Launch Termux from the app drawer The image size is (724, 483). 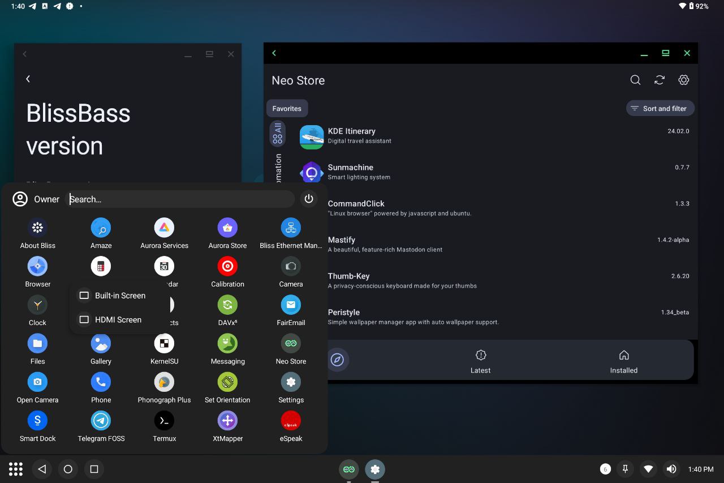(164, 421)
